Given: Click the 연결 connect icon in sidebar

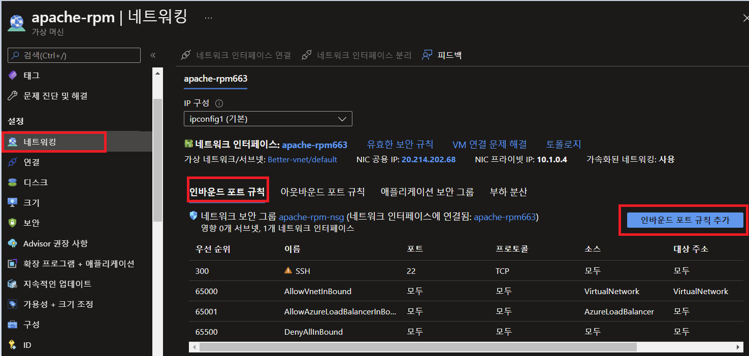Looking at the screenshot, I should tap(13, 162).
